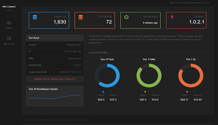Click the Son 1 Ay chart title
This screenshot has height=125, width=218.
[191, 59]
